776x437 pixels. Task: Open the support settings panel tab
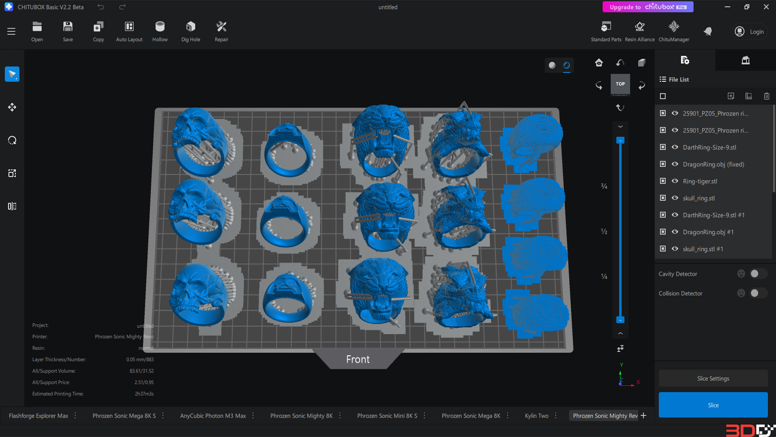pos(746,60)
